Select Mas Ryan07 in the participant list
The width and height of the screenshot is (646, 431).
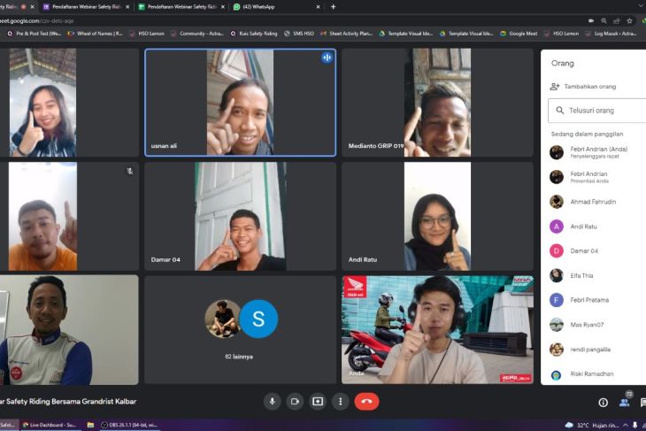tap(597, 325)
